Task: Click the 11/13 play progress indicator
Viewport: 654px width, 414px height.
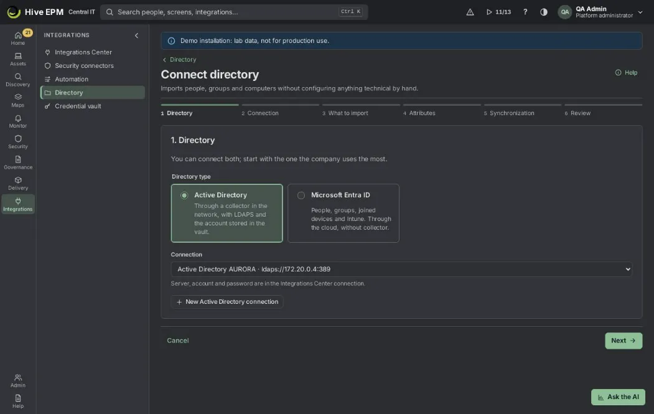Action: (x=498, y=12)
